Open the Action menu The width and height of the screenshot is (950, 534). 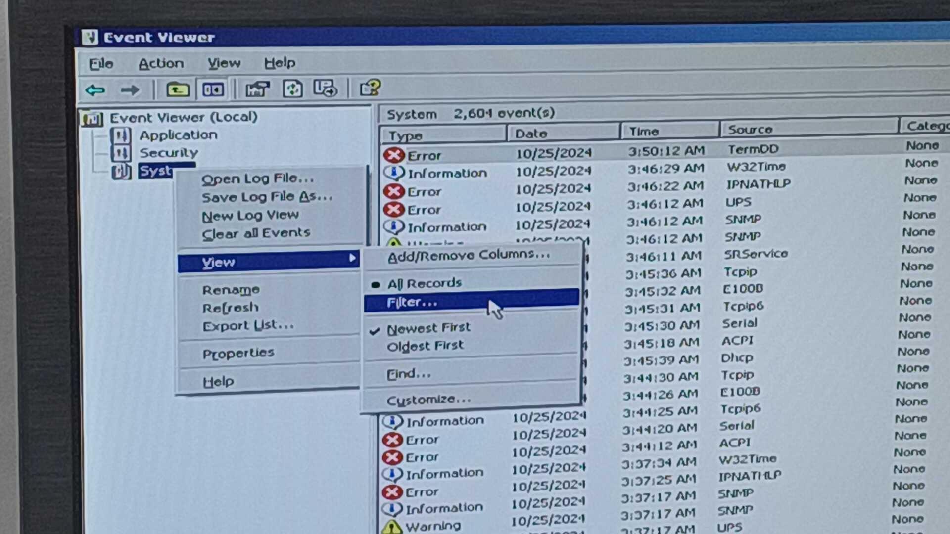pos(161,63)
